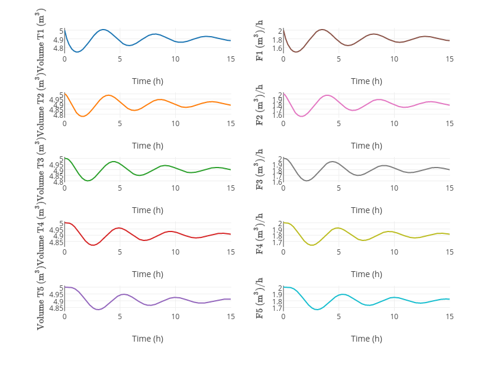Click the blue Volume T1 curve
The width and height of the screenshot is (497, 373).
tap(103, 30)
